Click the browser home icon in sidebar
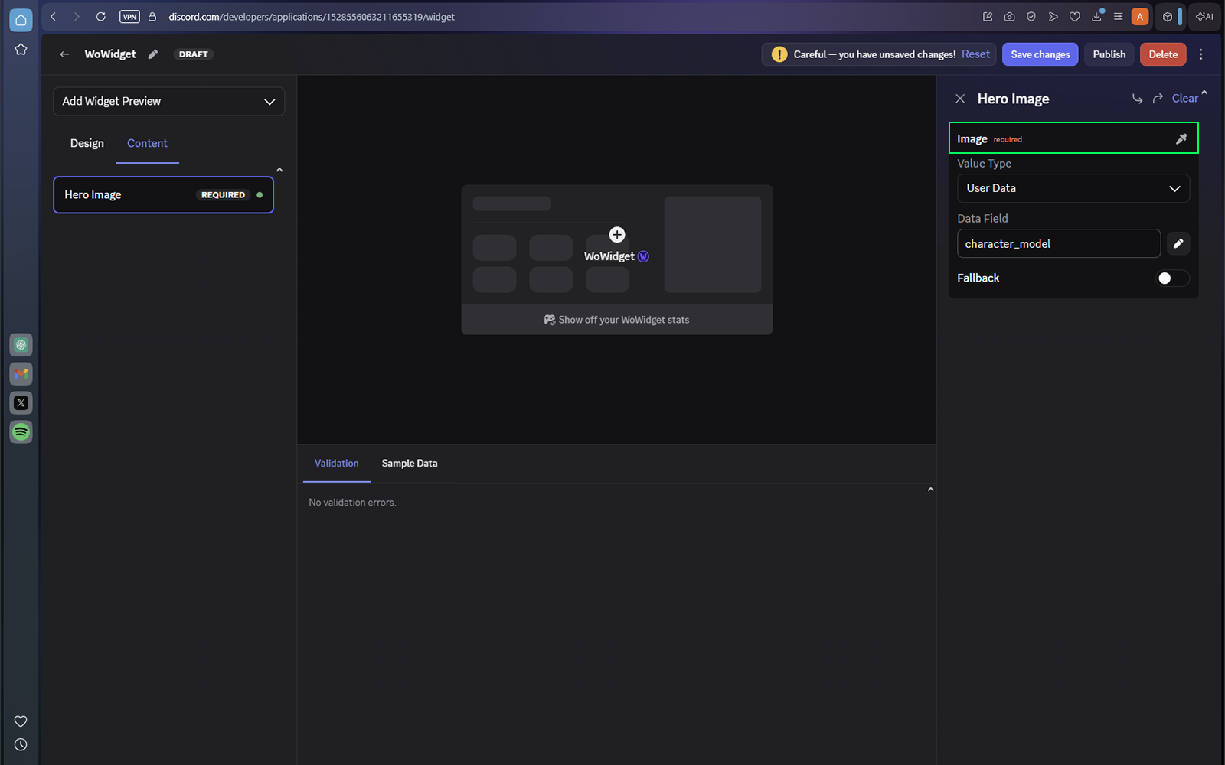This screenshot has height=765, width=1225. [21, 20]
